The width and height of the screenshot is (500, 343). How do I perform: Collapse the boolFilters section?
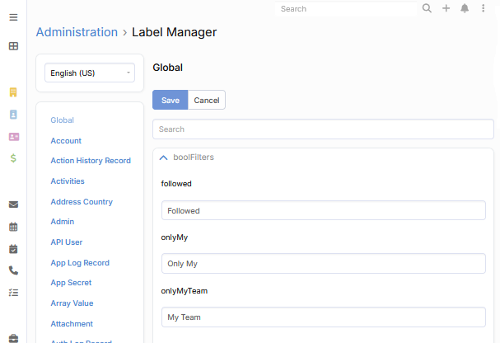tap(164, 157)
